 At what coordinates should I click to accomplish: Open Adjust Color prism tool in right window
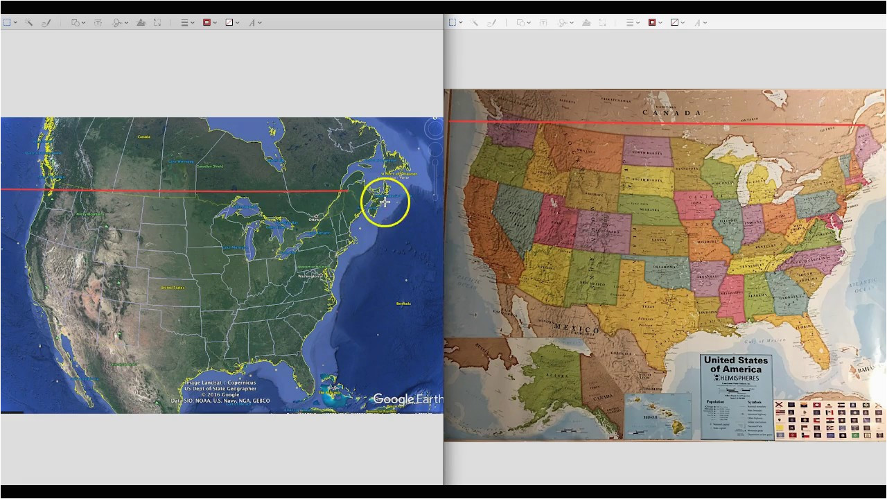coord(586,22)
